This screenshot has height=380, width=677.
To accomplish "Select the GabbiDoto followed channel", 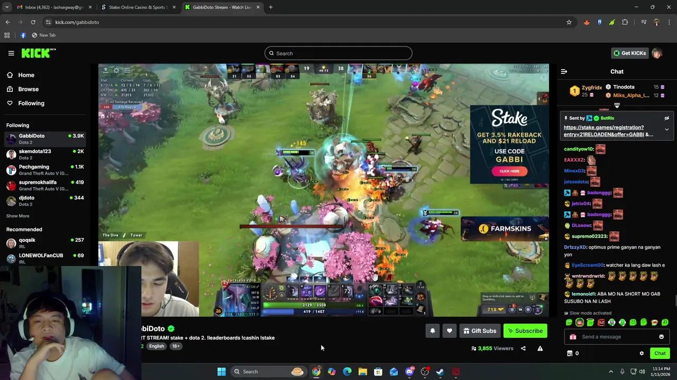I will [x=45, y=139].
